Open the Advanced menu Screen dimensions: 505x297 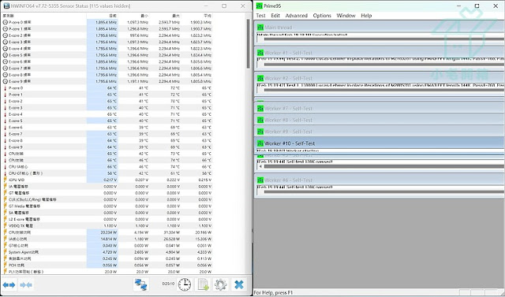point(297,16)
